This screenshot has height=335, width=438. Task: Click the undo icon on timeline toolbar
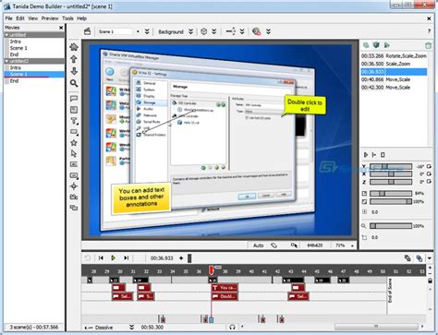88,257
